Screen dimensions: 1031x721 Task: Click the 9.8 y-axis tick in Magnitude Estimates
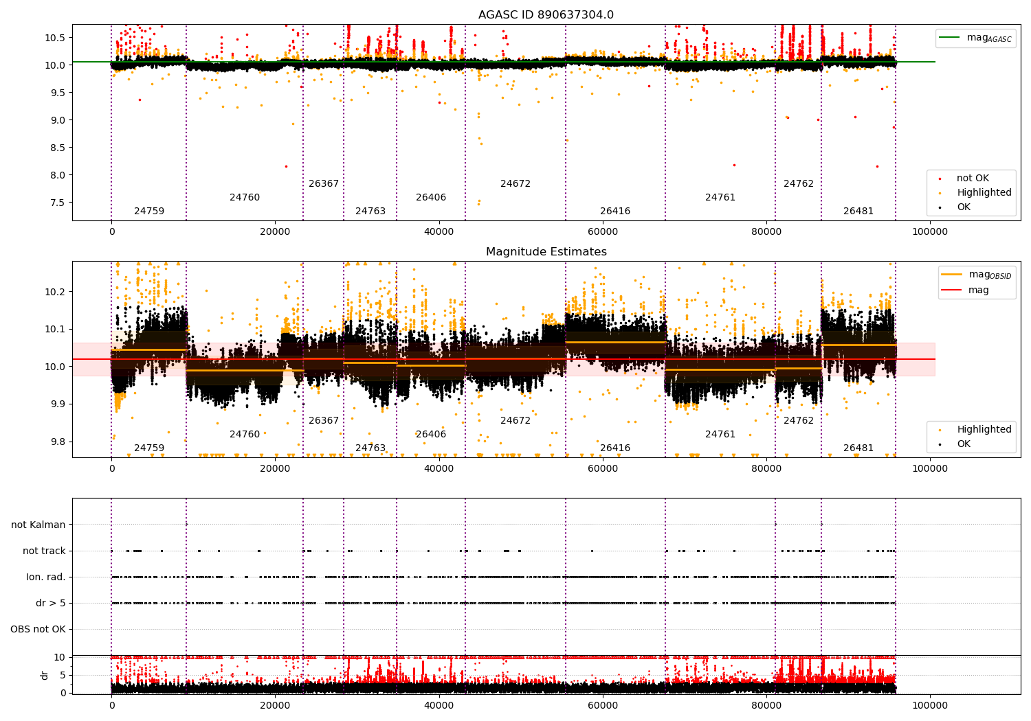[58, 442]
